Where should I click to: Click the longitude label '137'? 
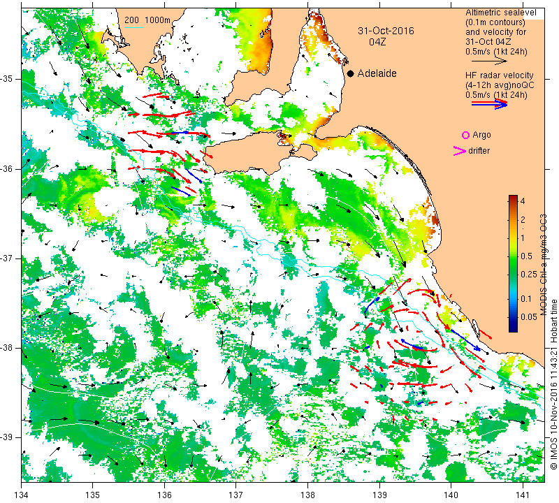click(236, 495)
